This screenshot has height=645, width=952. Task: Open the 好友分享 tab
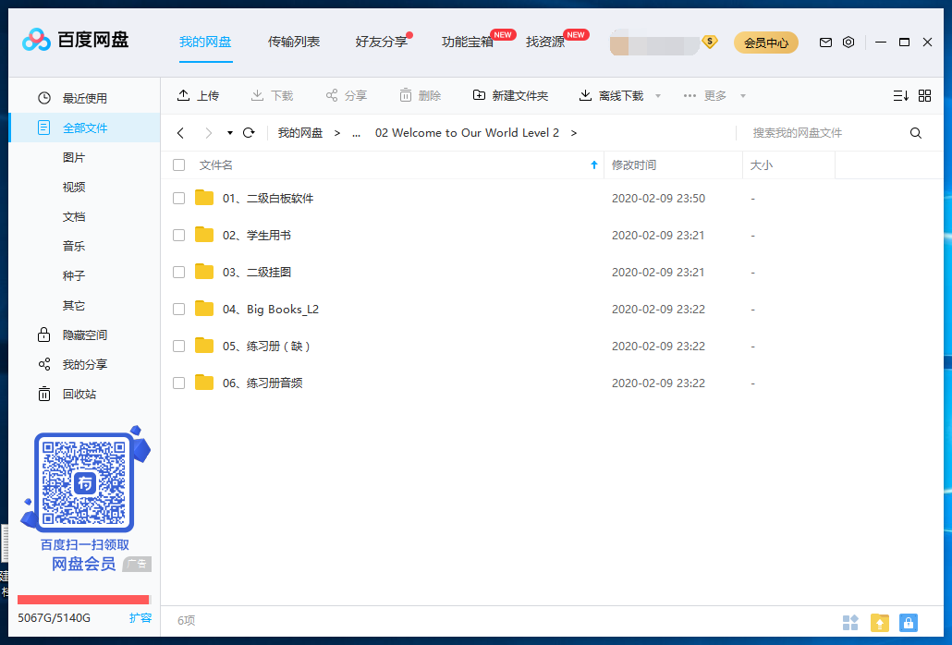point(381,42)
